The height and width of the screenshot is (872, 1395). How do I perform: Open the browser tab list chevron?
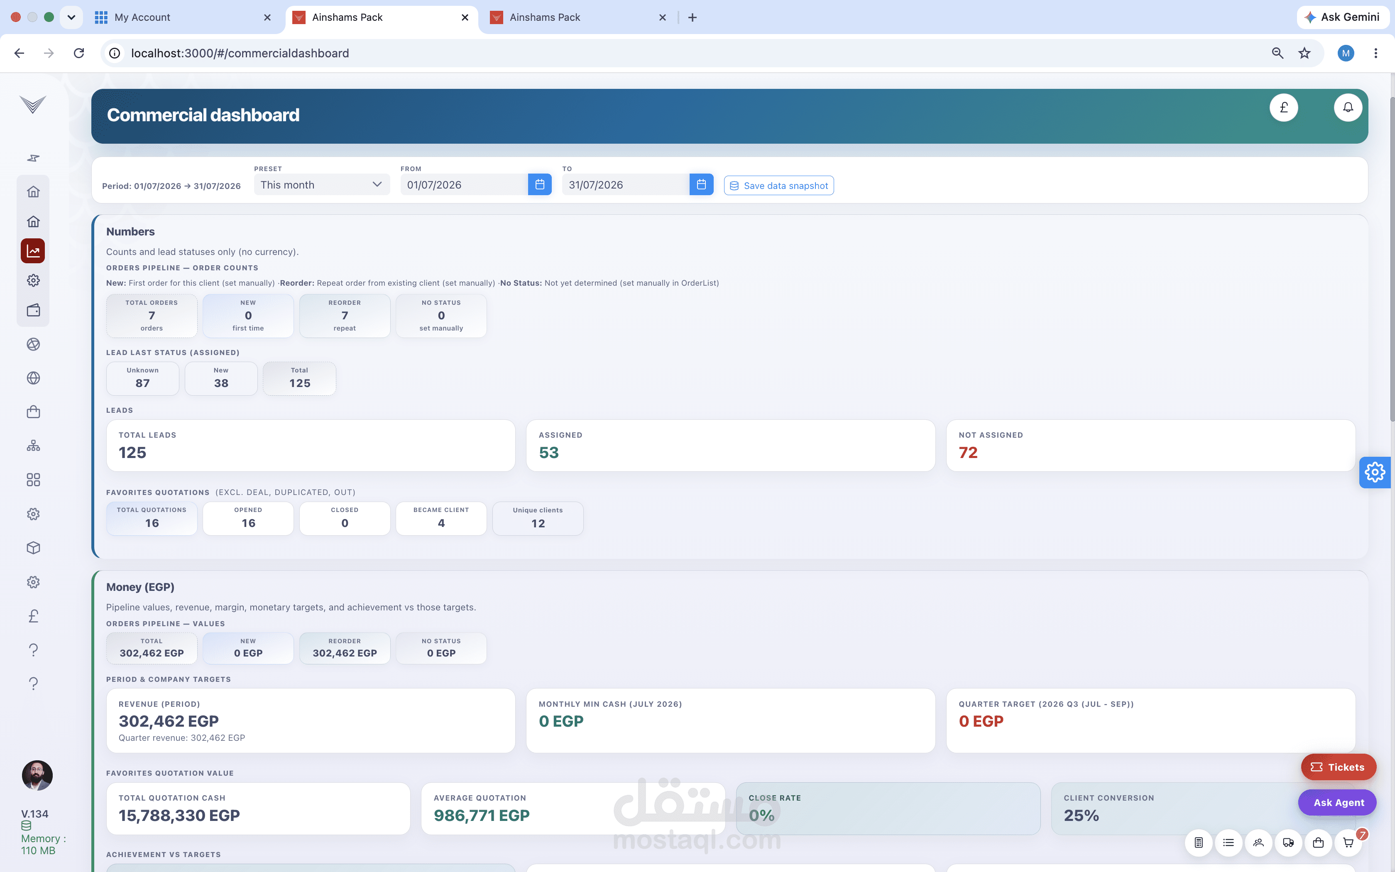click(71, 17)
